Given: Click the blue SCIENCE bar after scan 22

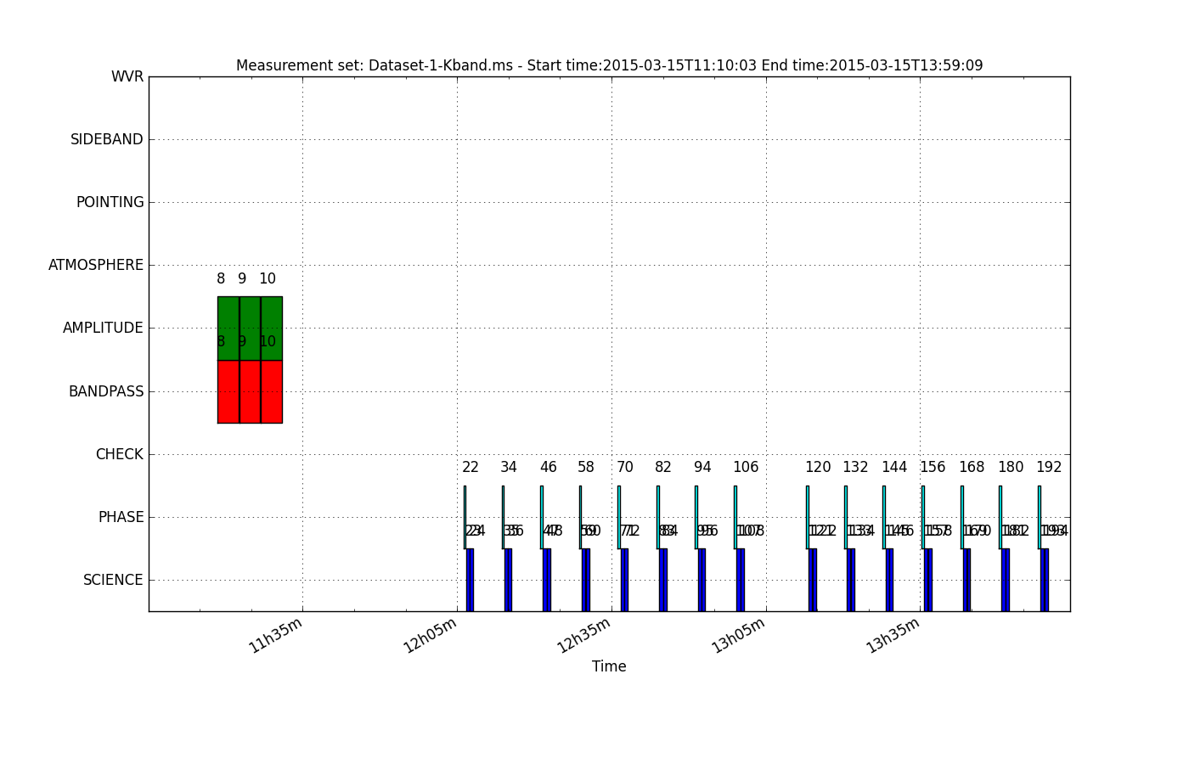Looking at the screenshot, I should 470,580.
